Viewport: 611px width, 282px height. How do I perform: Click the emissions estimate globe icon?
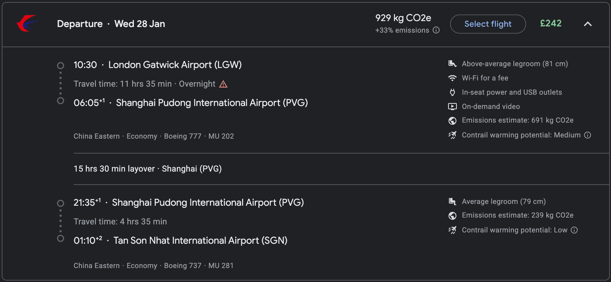click(x=452, y=121)
